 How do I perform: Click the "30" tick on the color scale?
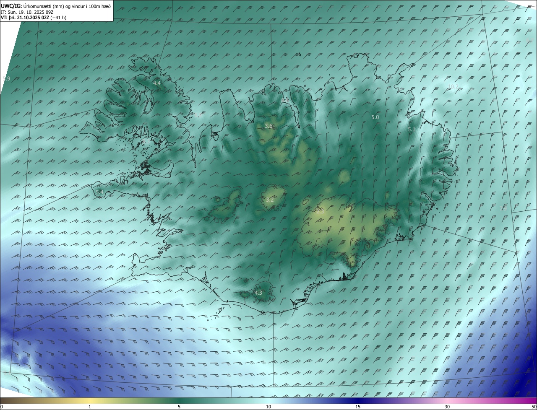[447, 407]
